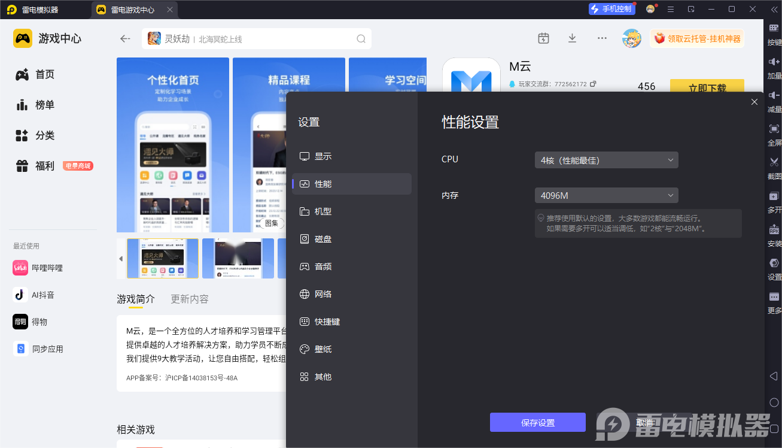The width and height of the screenshot is (782, 448).
Task: Expand the memory 4096M dropdown
Action: [x=606, y=196]
